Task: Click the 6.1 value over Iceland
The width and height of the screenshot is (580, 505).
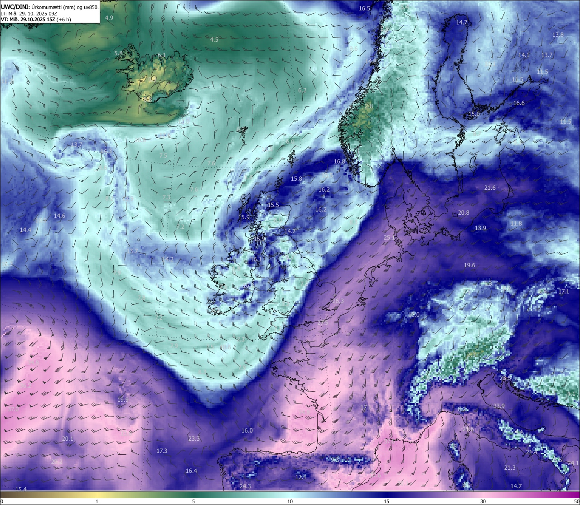Action: [x=162, y=55]
